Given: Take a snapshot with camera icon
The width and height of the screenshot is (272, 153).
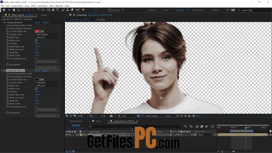Looking at the screenshot, I should 111,116.
